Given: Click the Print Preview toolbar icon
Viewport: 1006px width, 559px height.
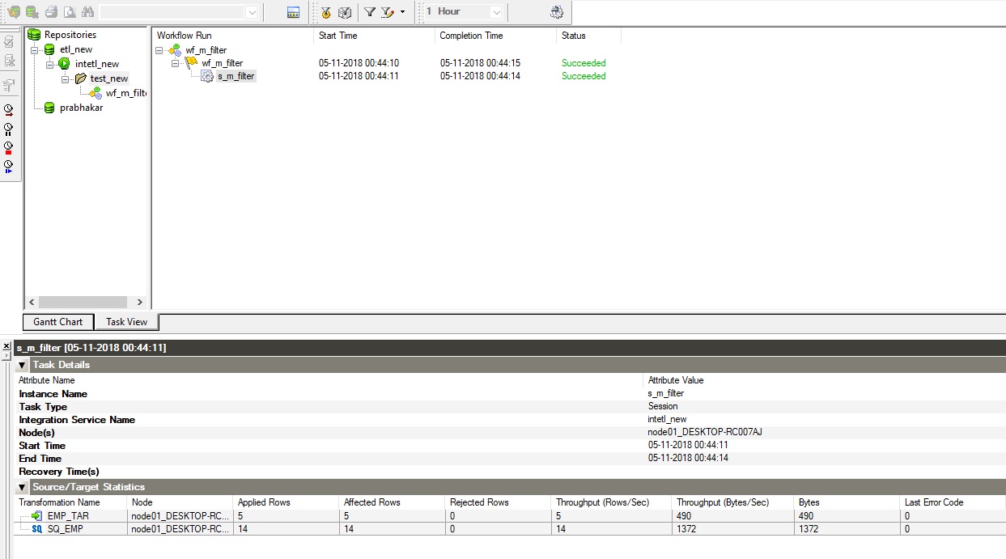Looking at the screenshot, I should tap(69, 12).
